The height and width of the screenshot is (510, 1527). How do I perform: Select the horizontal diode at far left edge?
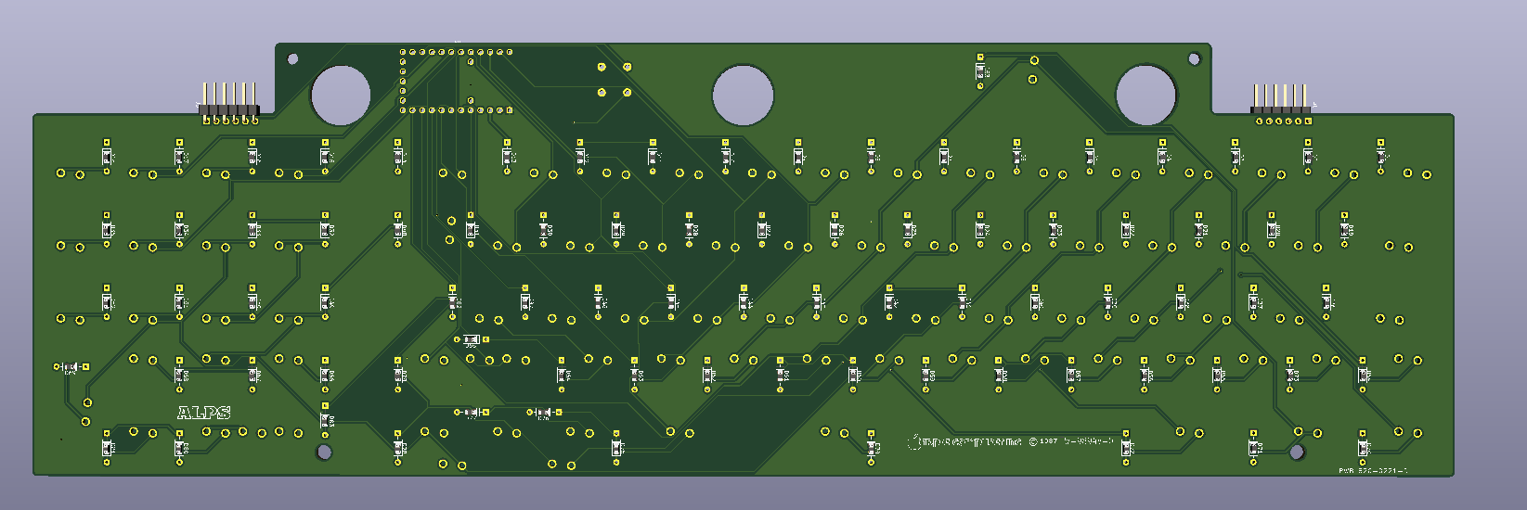[x=71, y=367]
